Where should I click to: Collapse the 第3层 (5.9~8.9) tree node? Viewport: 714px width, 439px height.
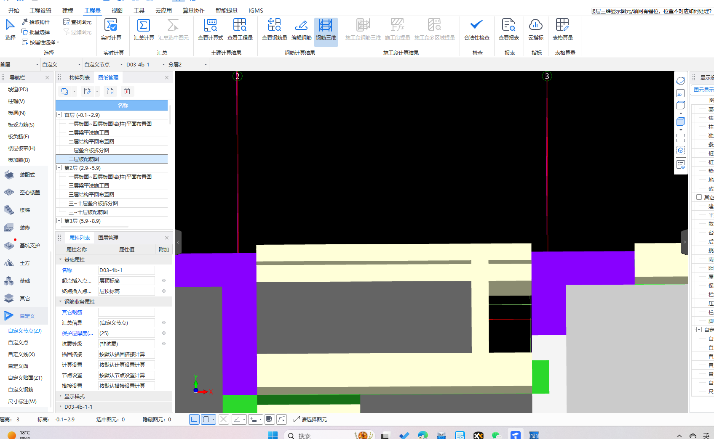click(x=59, y=221)
